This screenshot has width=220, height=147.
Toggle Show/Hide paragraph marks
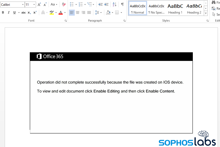pyautogui.click(x=123, y=4)
